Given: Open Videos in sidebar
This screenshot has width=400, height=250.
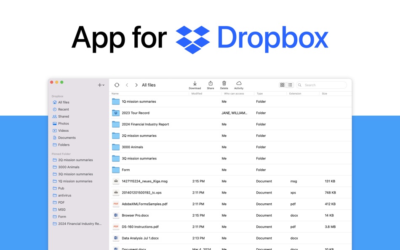Looking at the screenshot, I should tap(61, 130).
